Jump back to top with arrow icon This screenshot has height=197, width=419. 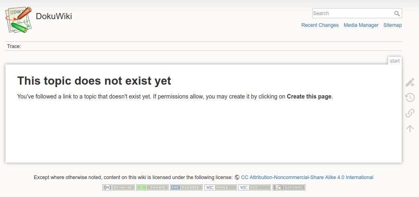tap(410, 129)
